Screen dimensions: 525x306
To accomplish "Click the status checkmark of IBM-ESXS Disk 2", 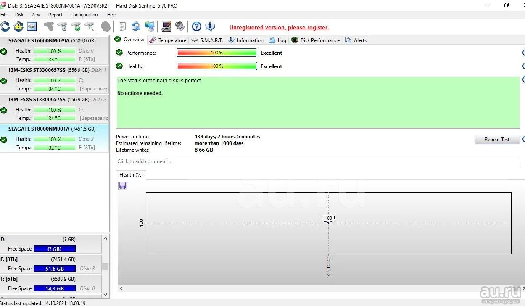I will tap(4, 110).
